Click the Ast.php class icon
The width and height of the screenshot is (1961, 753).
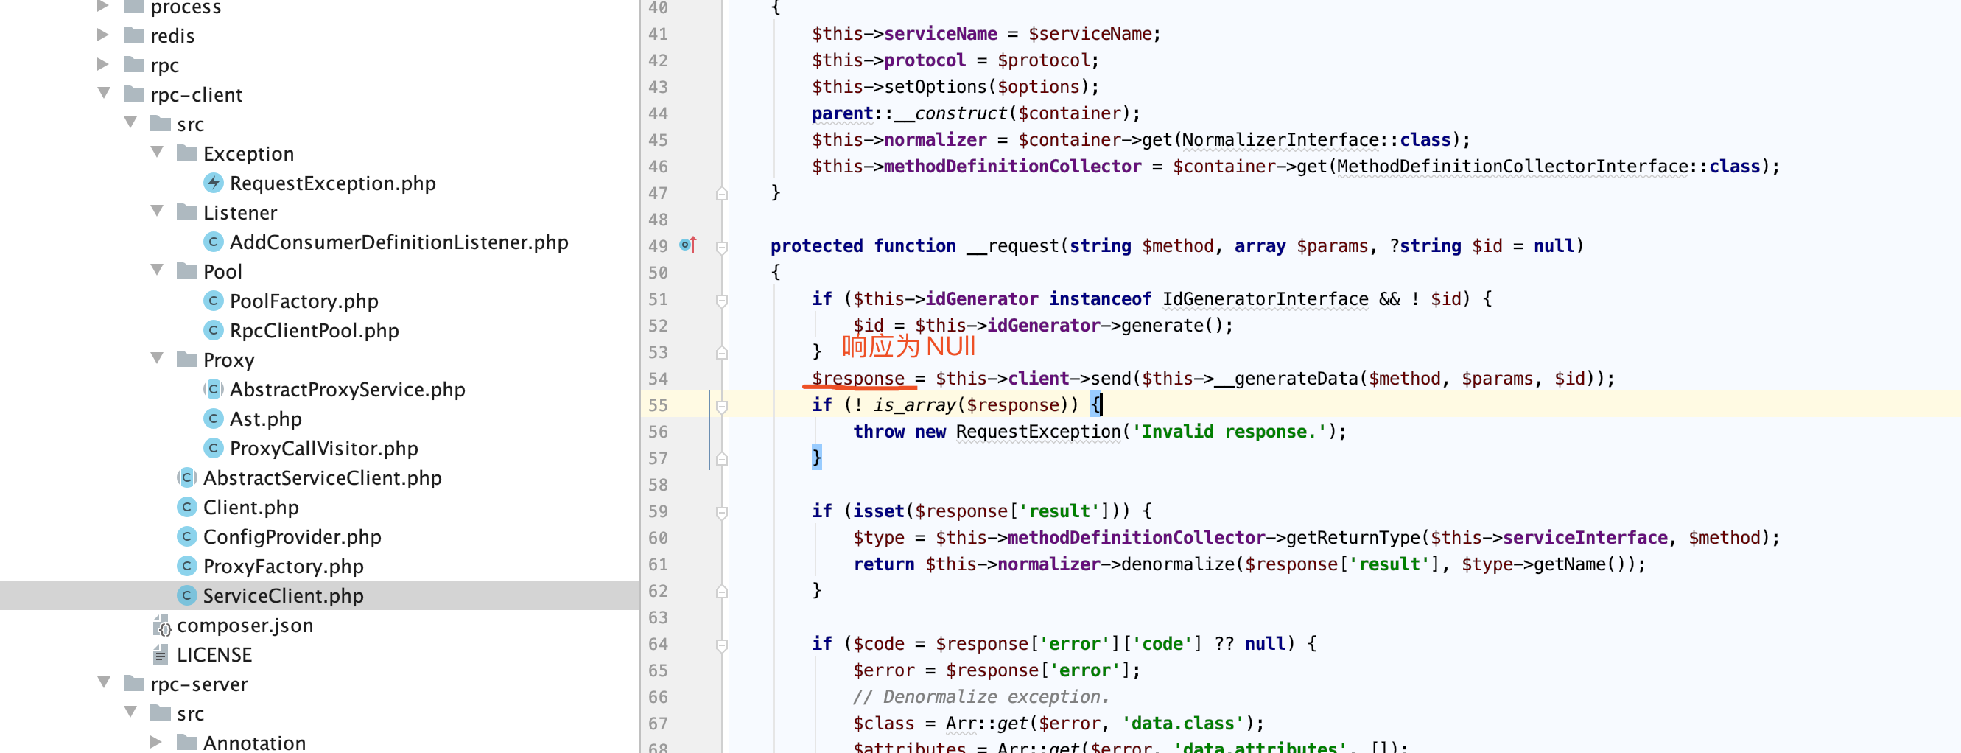[213, 418]
